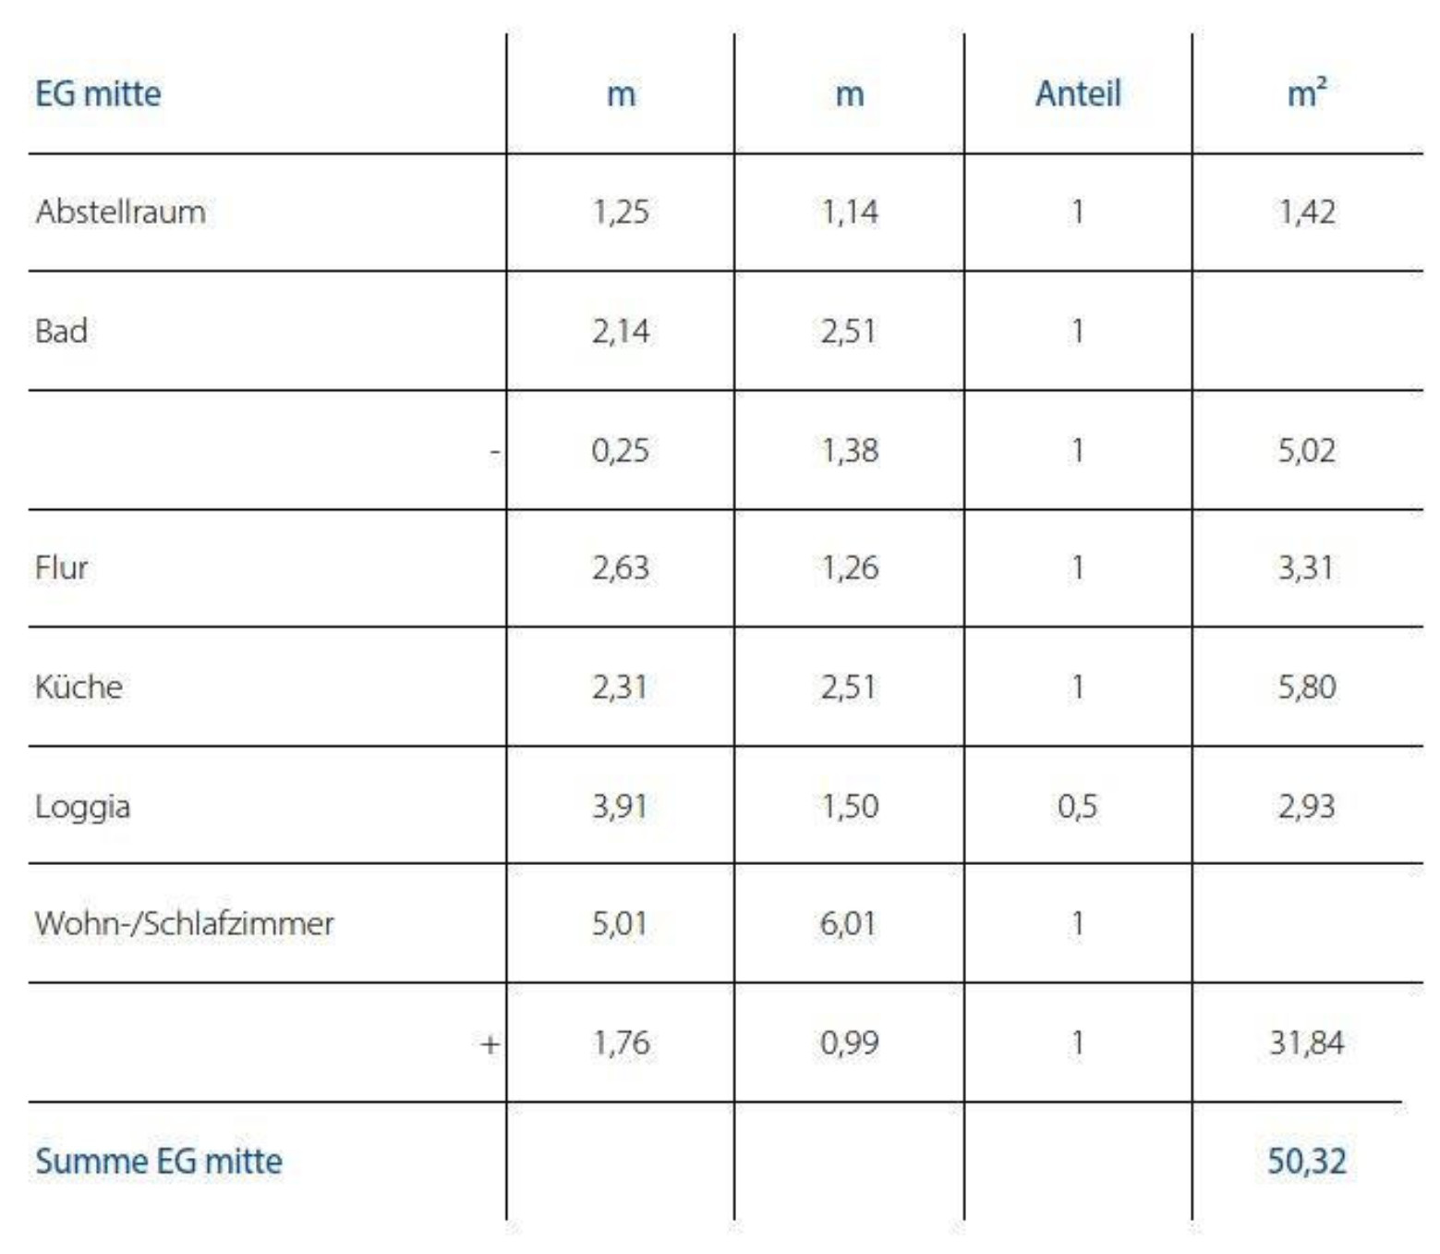This screenshot has width=1440, height=1254.
Task: Select the 5,02 area value
Action: [1306, 450]
